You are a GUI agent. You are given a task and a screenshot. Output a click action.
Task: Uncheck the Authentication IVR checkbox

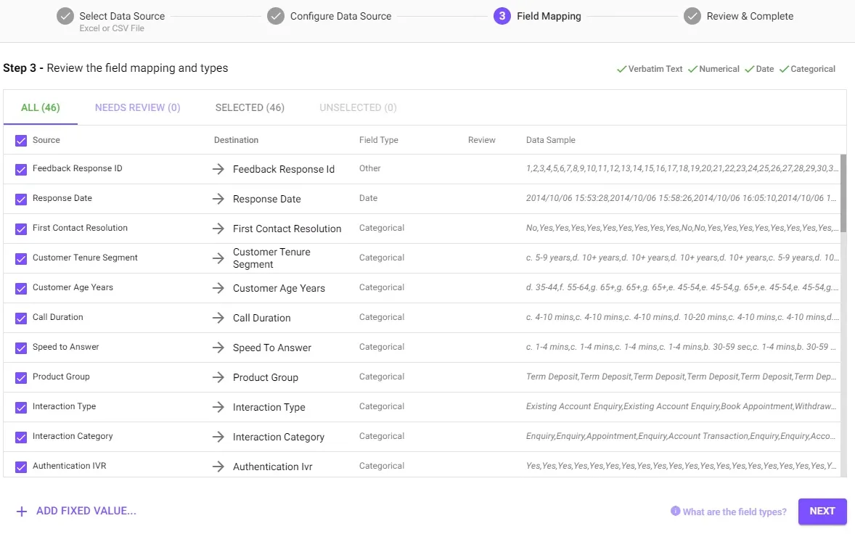(x=21, y=467)
